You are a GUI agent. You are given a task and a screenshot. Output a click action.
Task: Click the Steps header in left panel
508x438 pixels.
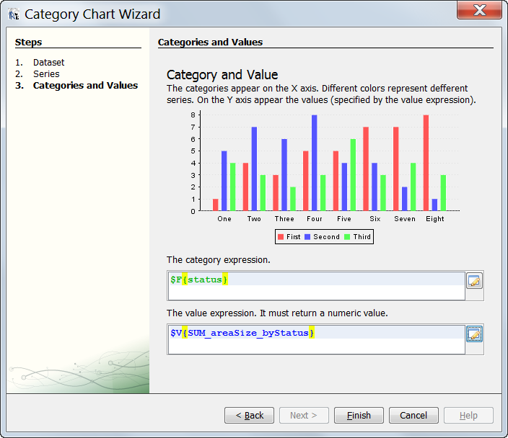[29, 43]
